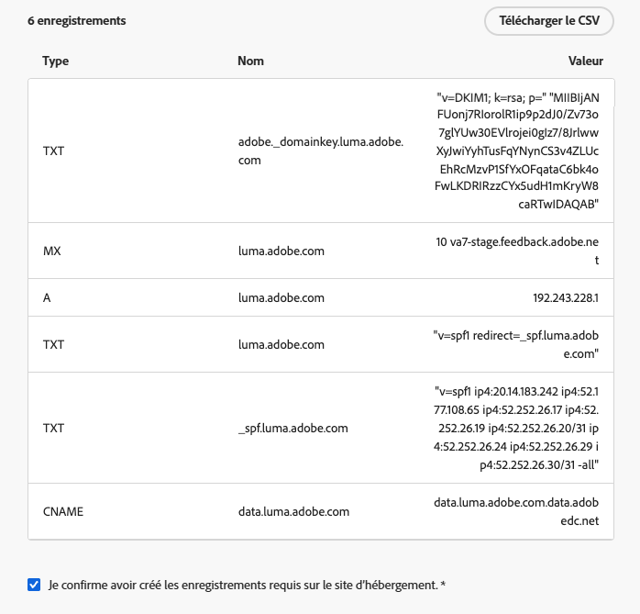Screen dimensions: 640x614
Task: Click the v=spf1 redirect record value
Action: tap(515, 344)
